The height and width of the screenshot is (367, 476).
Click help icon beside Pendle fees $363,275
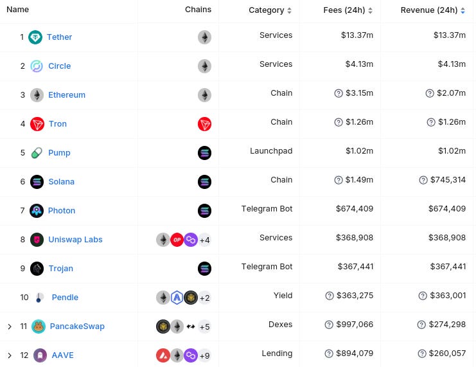tap(330, 296)
